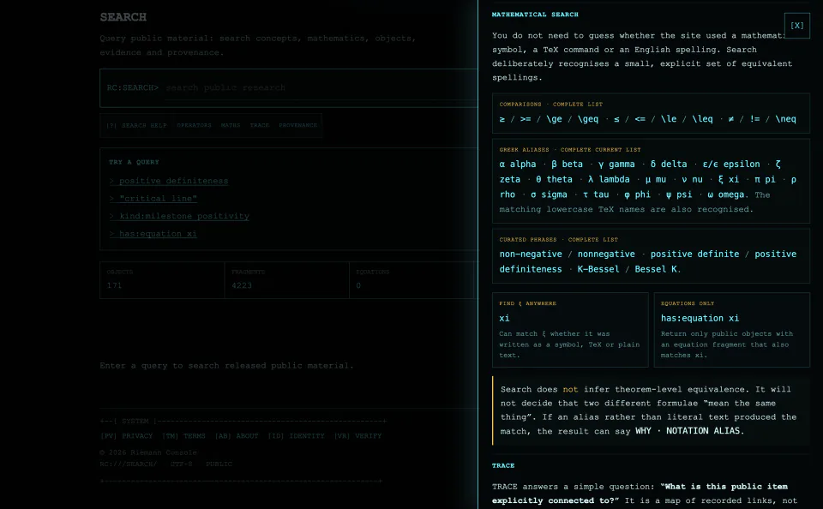This screenshot has width=823, height=509.
Task: Select the 'Equations only' has:equation xi card
Action: click(x=731, y=330)
